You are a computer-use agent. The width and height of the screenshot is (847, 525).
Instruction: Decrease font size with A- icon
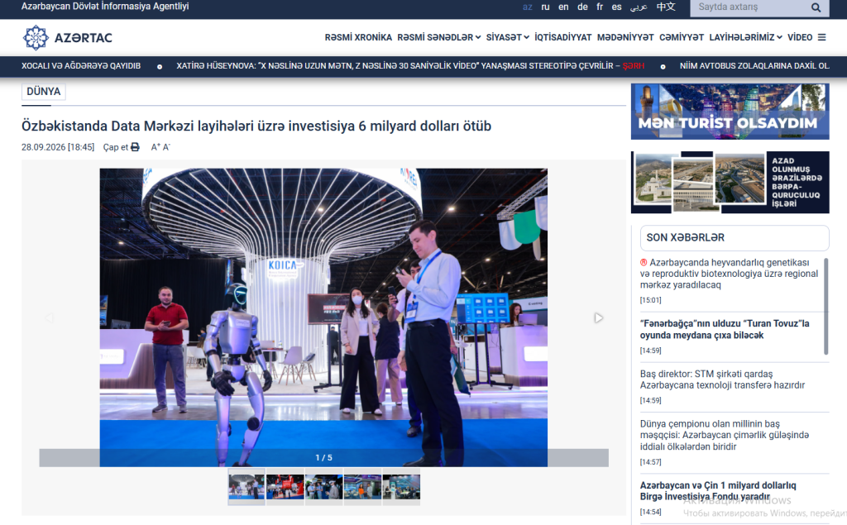coord(166,147)
